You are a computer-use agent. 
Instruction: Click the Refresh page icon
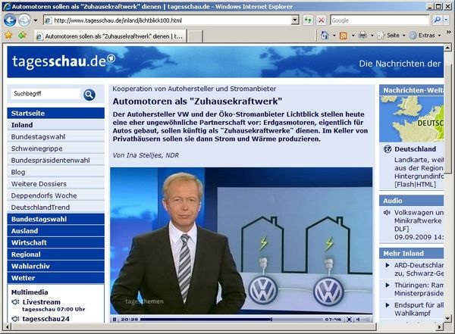pos(309,20)
